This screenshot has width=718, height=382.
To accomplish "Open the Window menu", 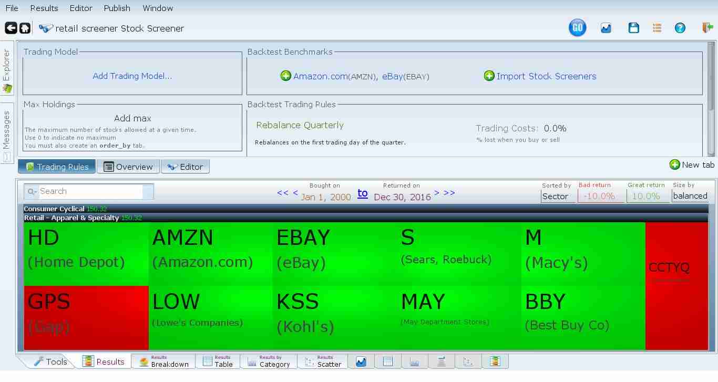I will click(x=158, y=8).
